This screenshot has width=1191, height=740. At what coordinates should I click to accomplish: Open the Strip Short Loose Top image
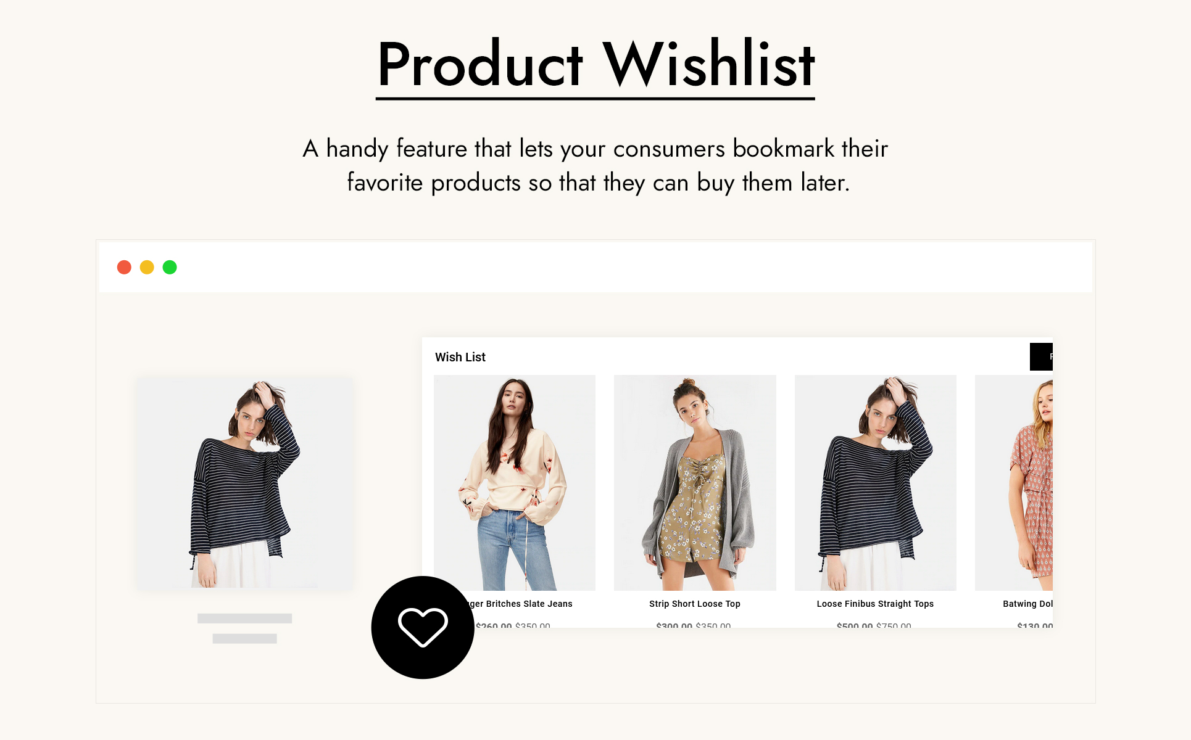point(695,482)
